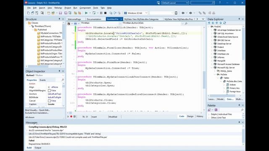Collapse the Microsoft SQL Server node

click(x=212, y=68)
